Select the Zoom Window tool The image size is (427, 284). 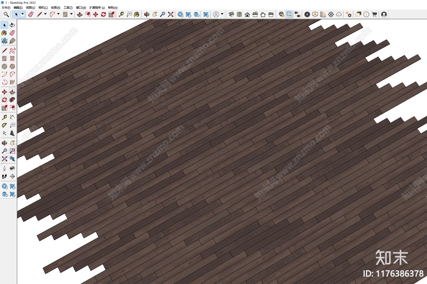12,151
